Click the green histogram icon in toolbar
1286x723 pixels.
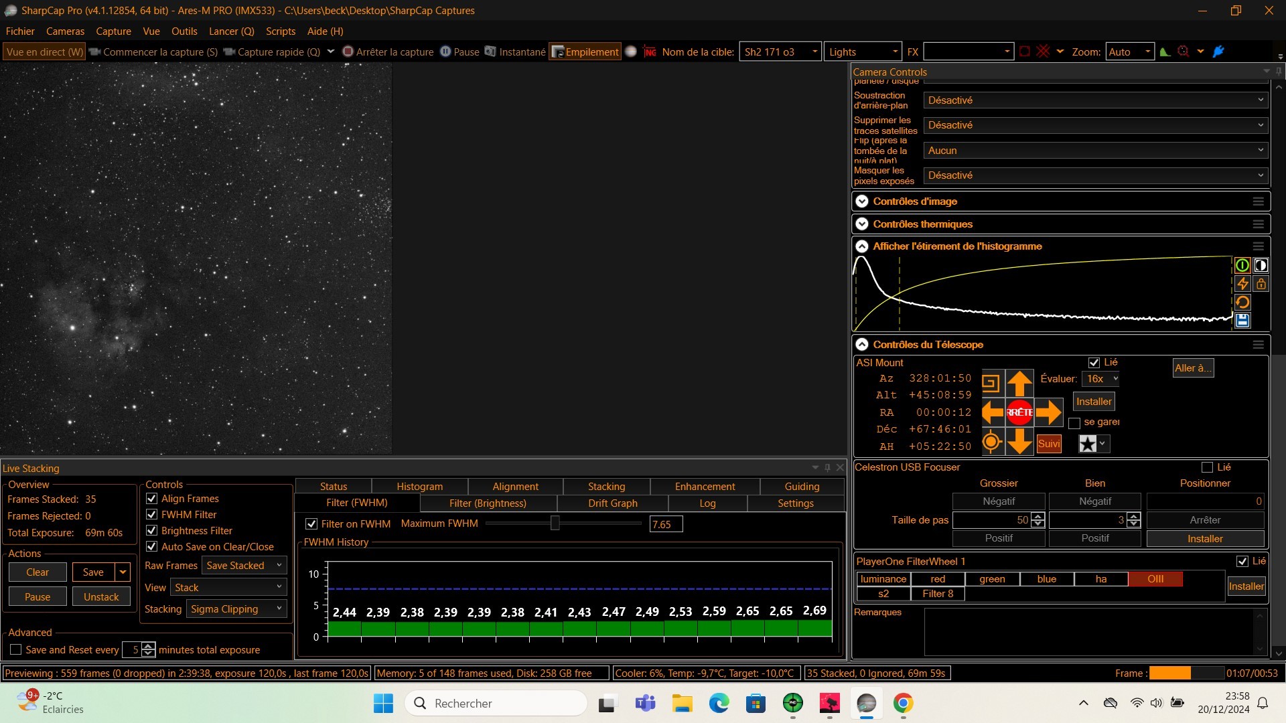[1165, 52]
